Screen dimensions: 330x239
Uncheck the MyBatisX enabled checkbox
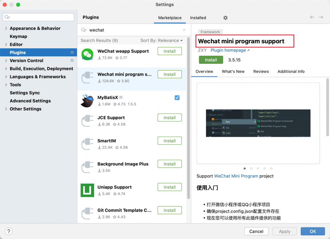177,98
